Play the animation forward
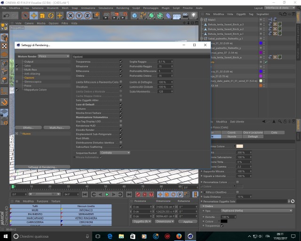 (x=107, y=194)
